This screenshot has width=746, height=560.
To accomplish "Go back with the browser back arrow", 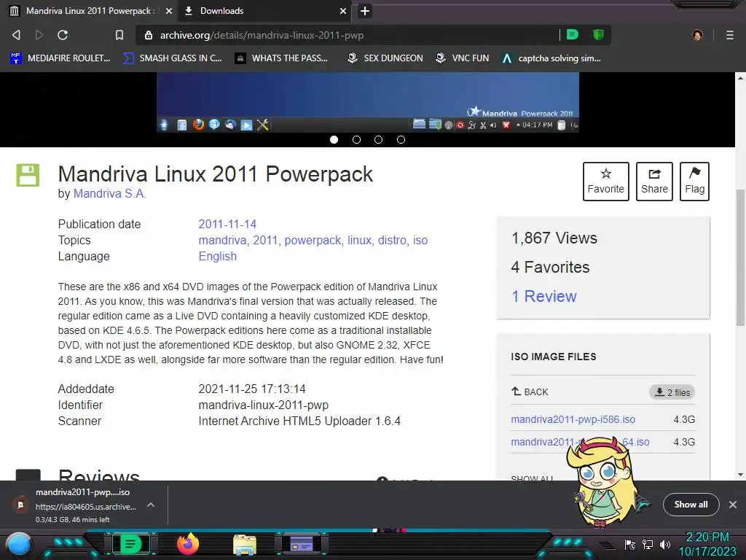I will (x=16, y=35).
